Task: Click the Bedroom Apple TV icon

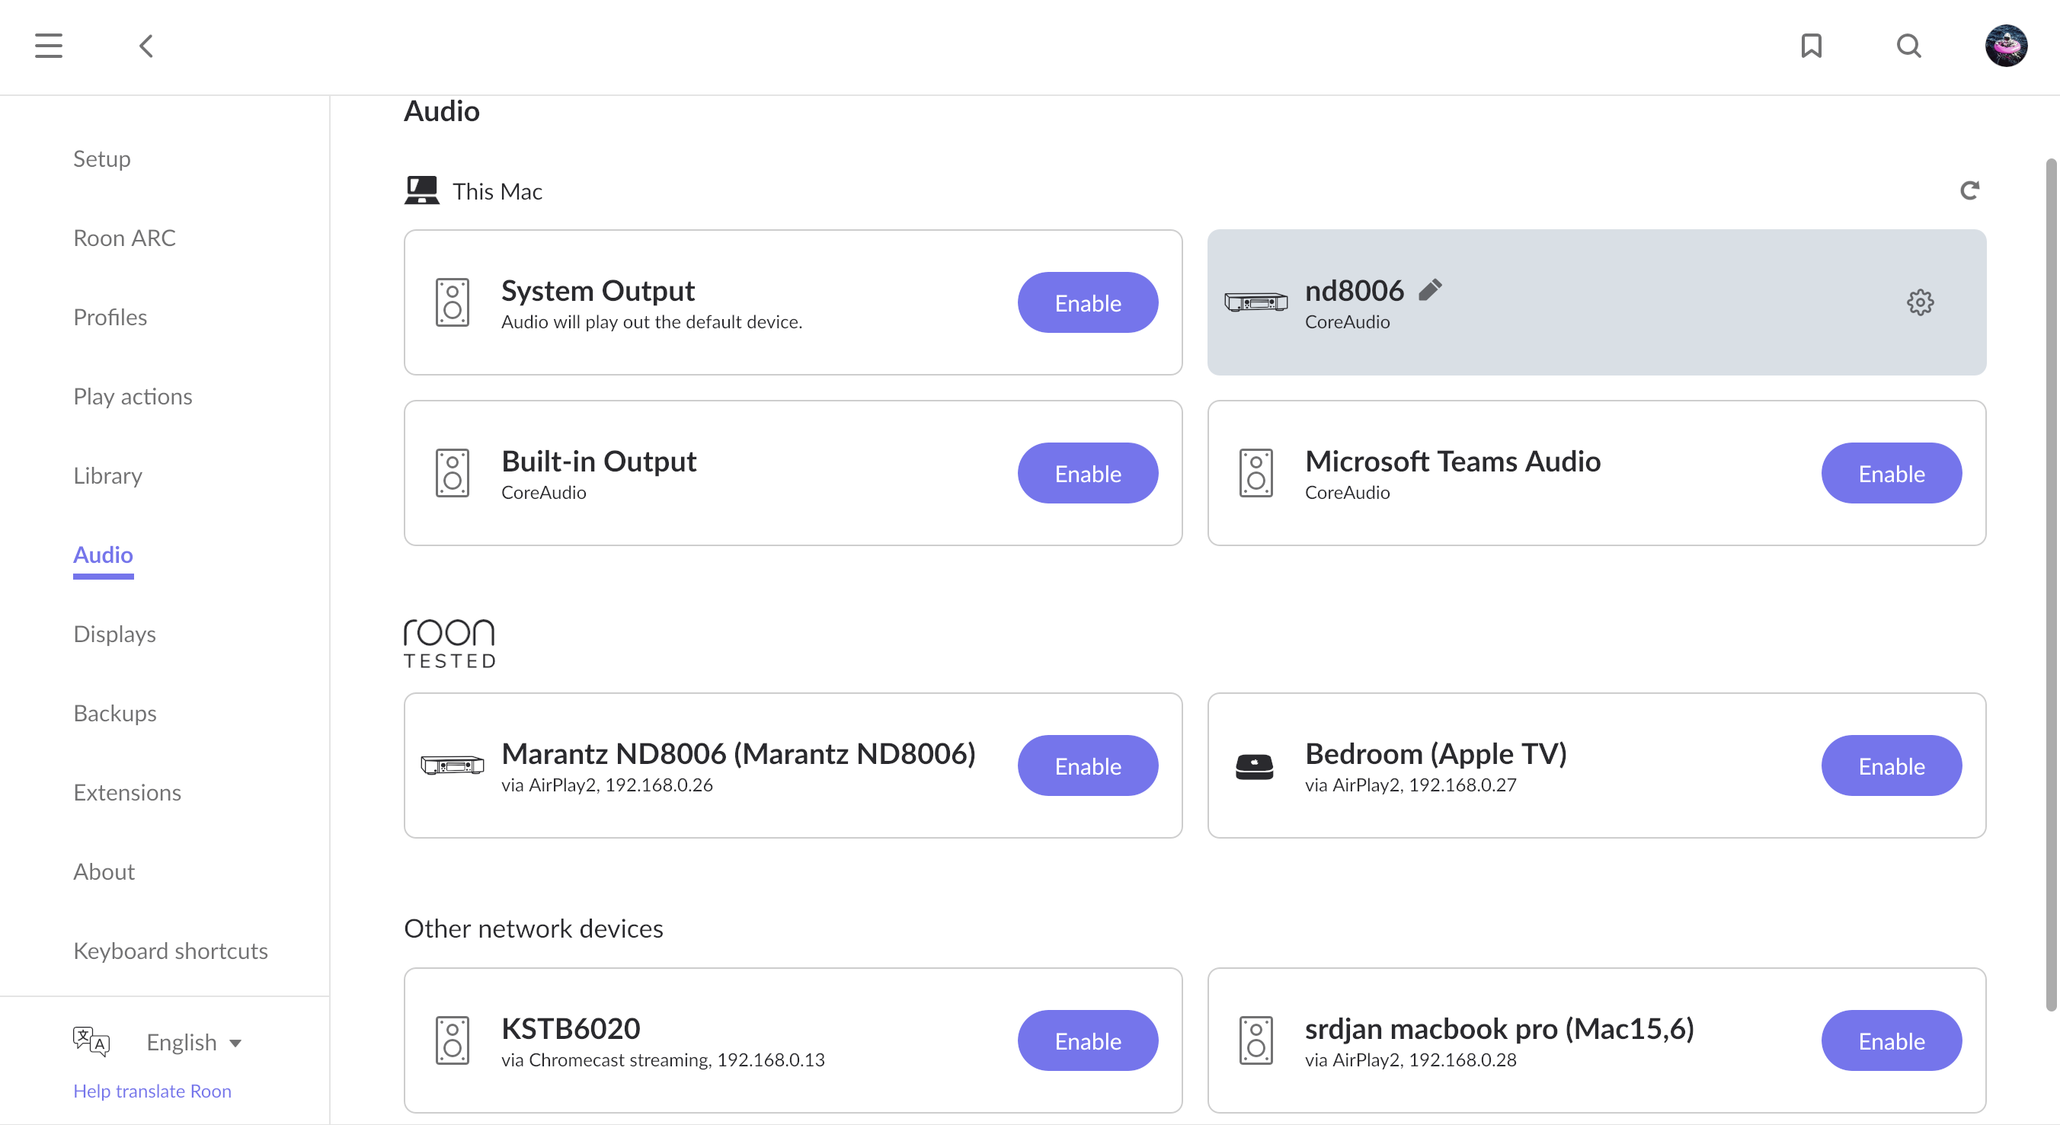Action: 1255,766
